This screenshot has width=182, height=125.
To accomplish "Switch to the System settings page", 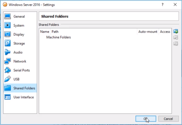I will (20, 25).
